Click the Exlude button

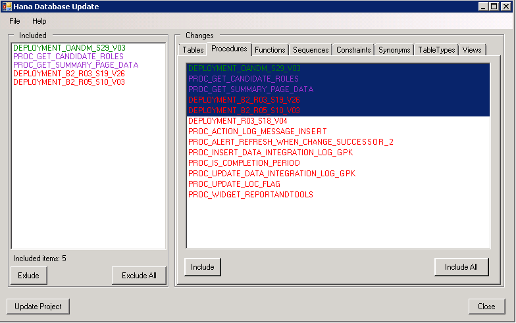click(x=29, y=276)
